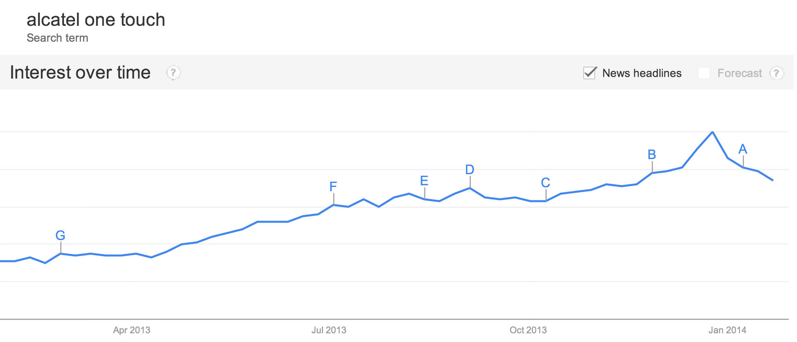Uncheck the News headlines checkbox
The image size is (797, 342).
[x=589, y=73]
